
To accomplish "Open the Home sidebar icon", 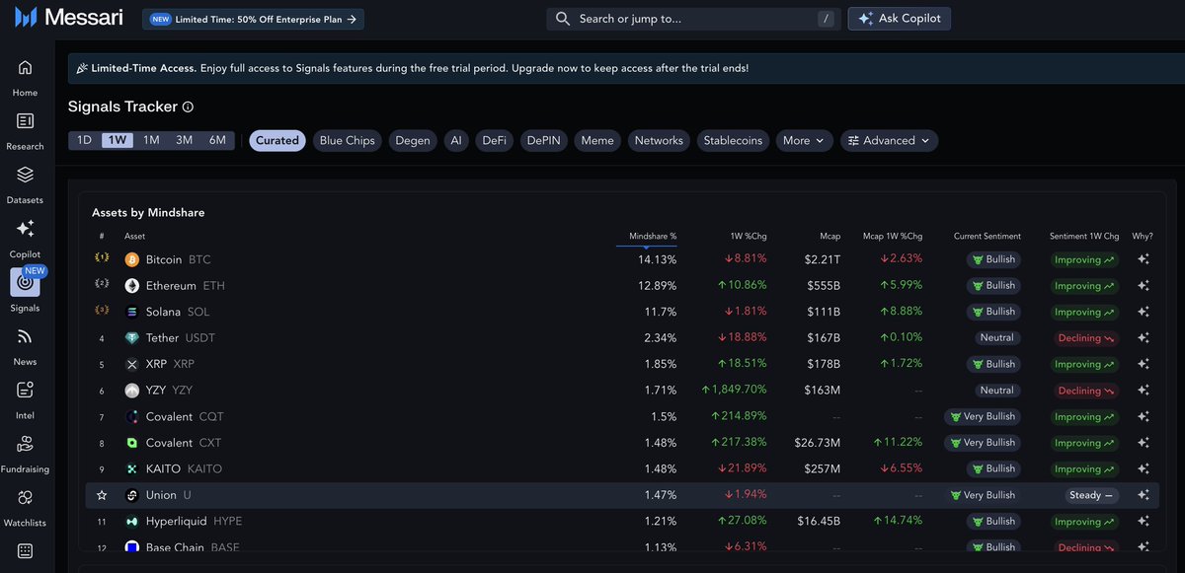I will pos(25,68).
